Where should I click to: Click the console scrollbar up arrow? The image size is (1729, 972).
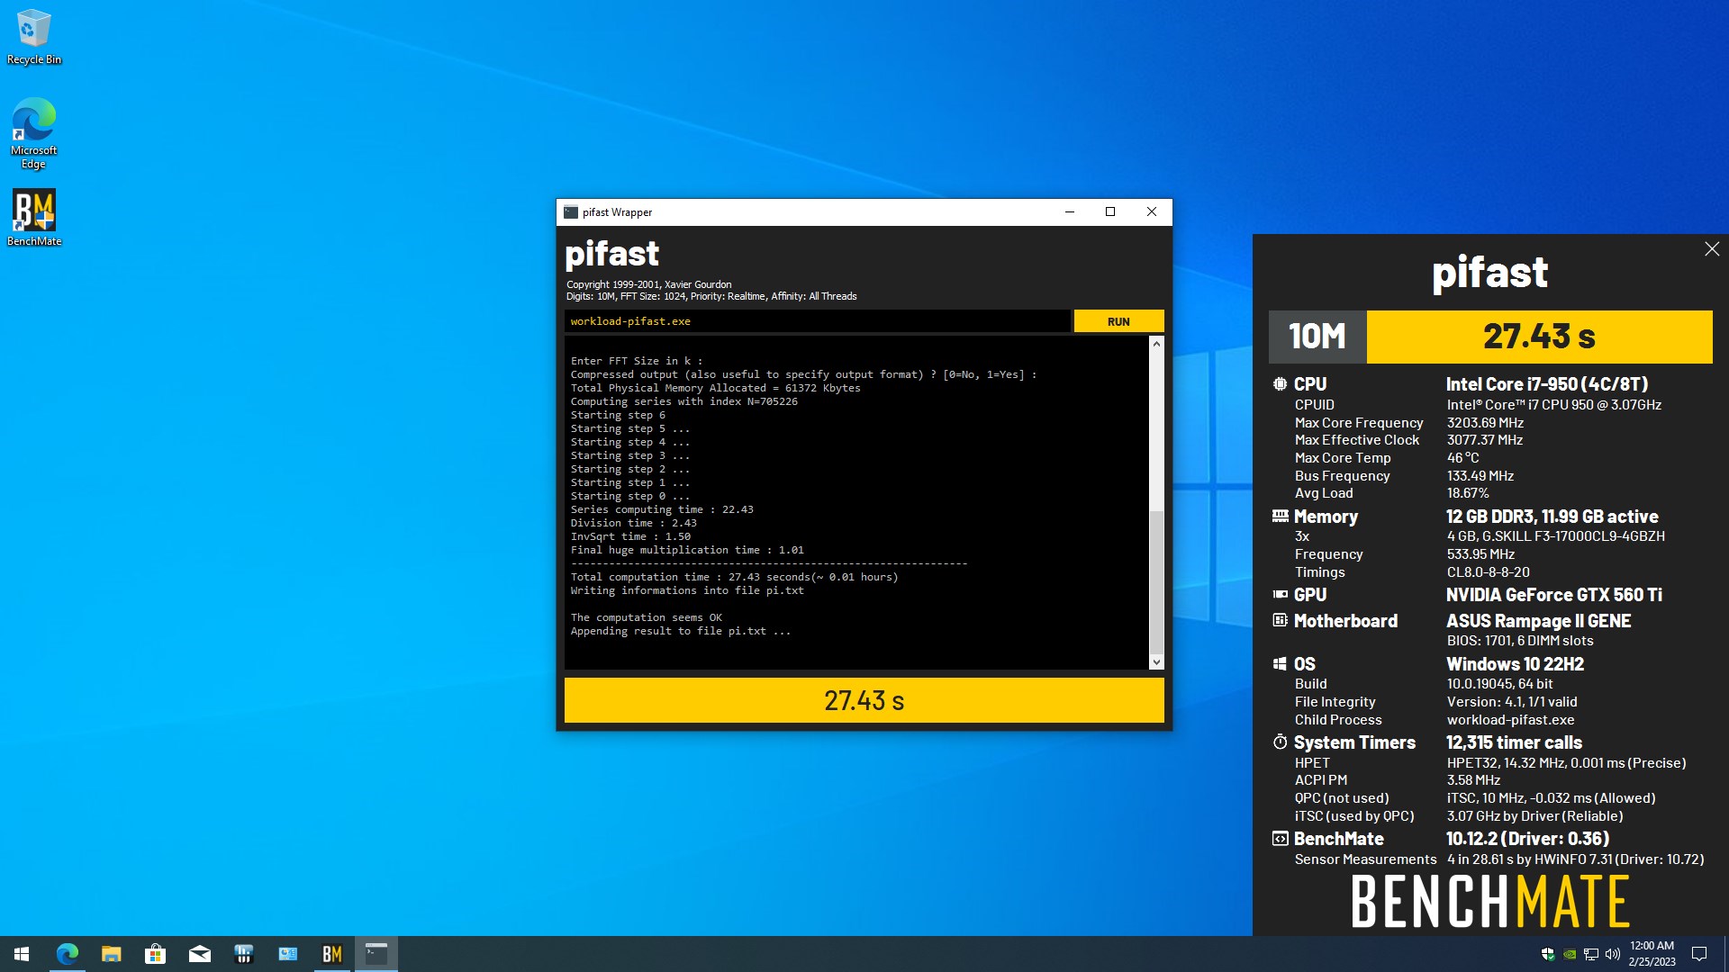click(1156, 344)
